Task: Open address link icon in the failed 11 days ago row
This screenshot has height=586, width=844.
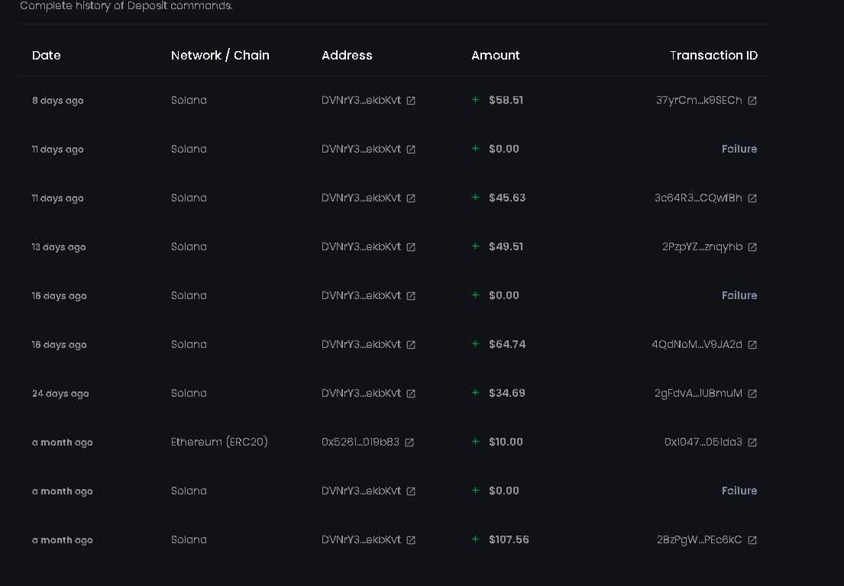Action: [411, 150]
